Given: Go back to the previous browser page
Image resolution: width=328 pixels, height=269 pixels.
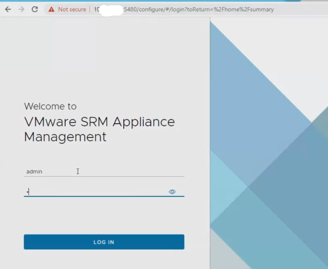Looking at the screenshot, I should point(8,9).
